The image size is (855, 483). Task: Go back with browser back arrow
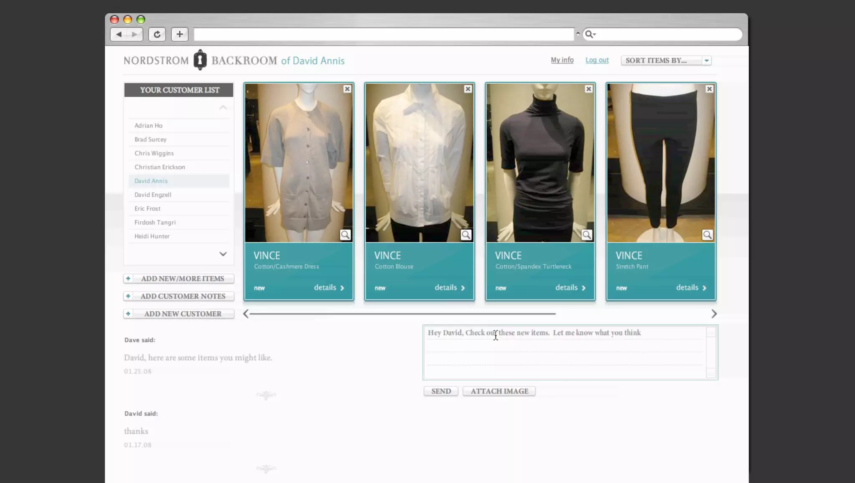tap(119, 34)
